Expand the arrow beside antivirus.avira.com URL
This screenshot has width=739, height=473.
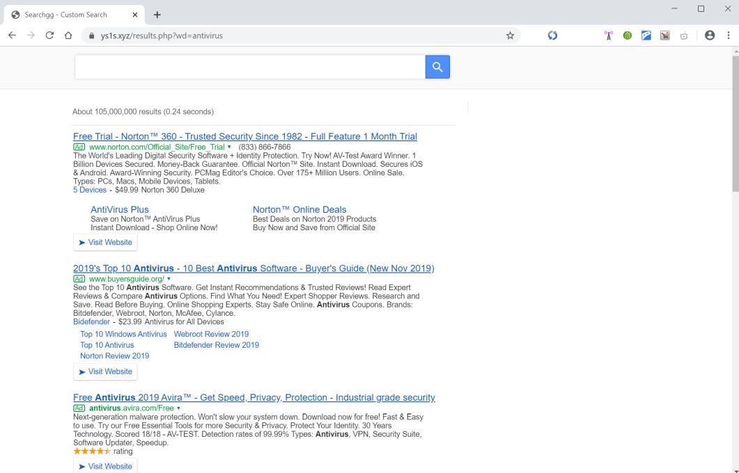(178, 408)
